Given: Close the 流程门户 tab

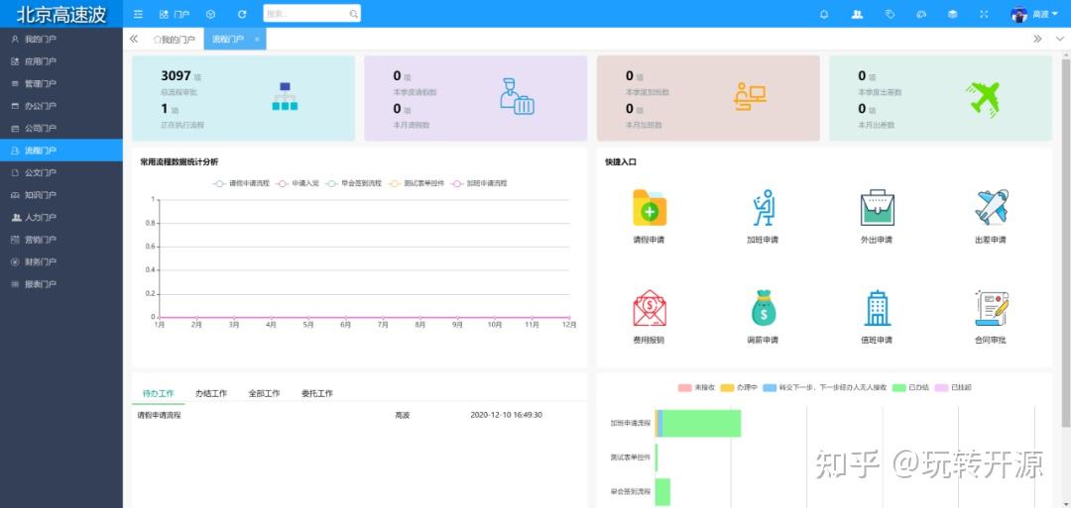Looking at the screenshot, I should 257,39.
